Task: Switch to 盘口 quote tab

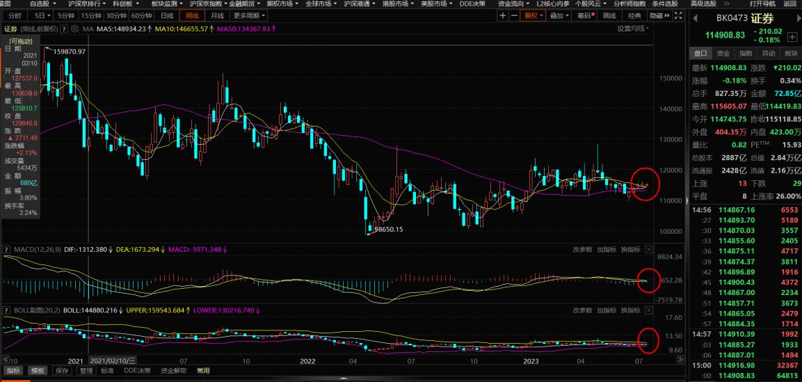Action: pos(700,53)
